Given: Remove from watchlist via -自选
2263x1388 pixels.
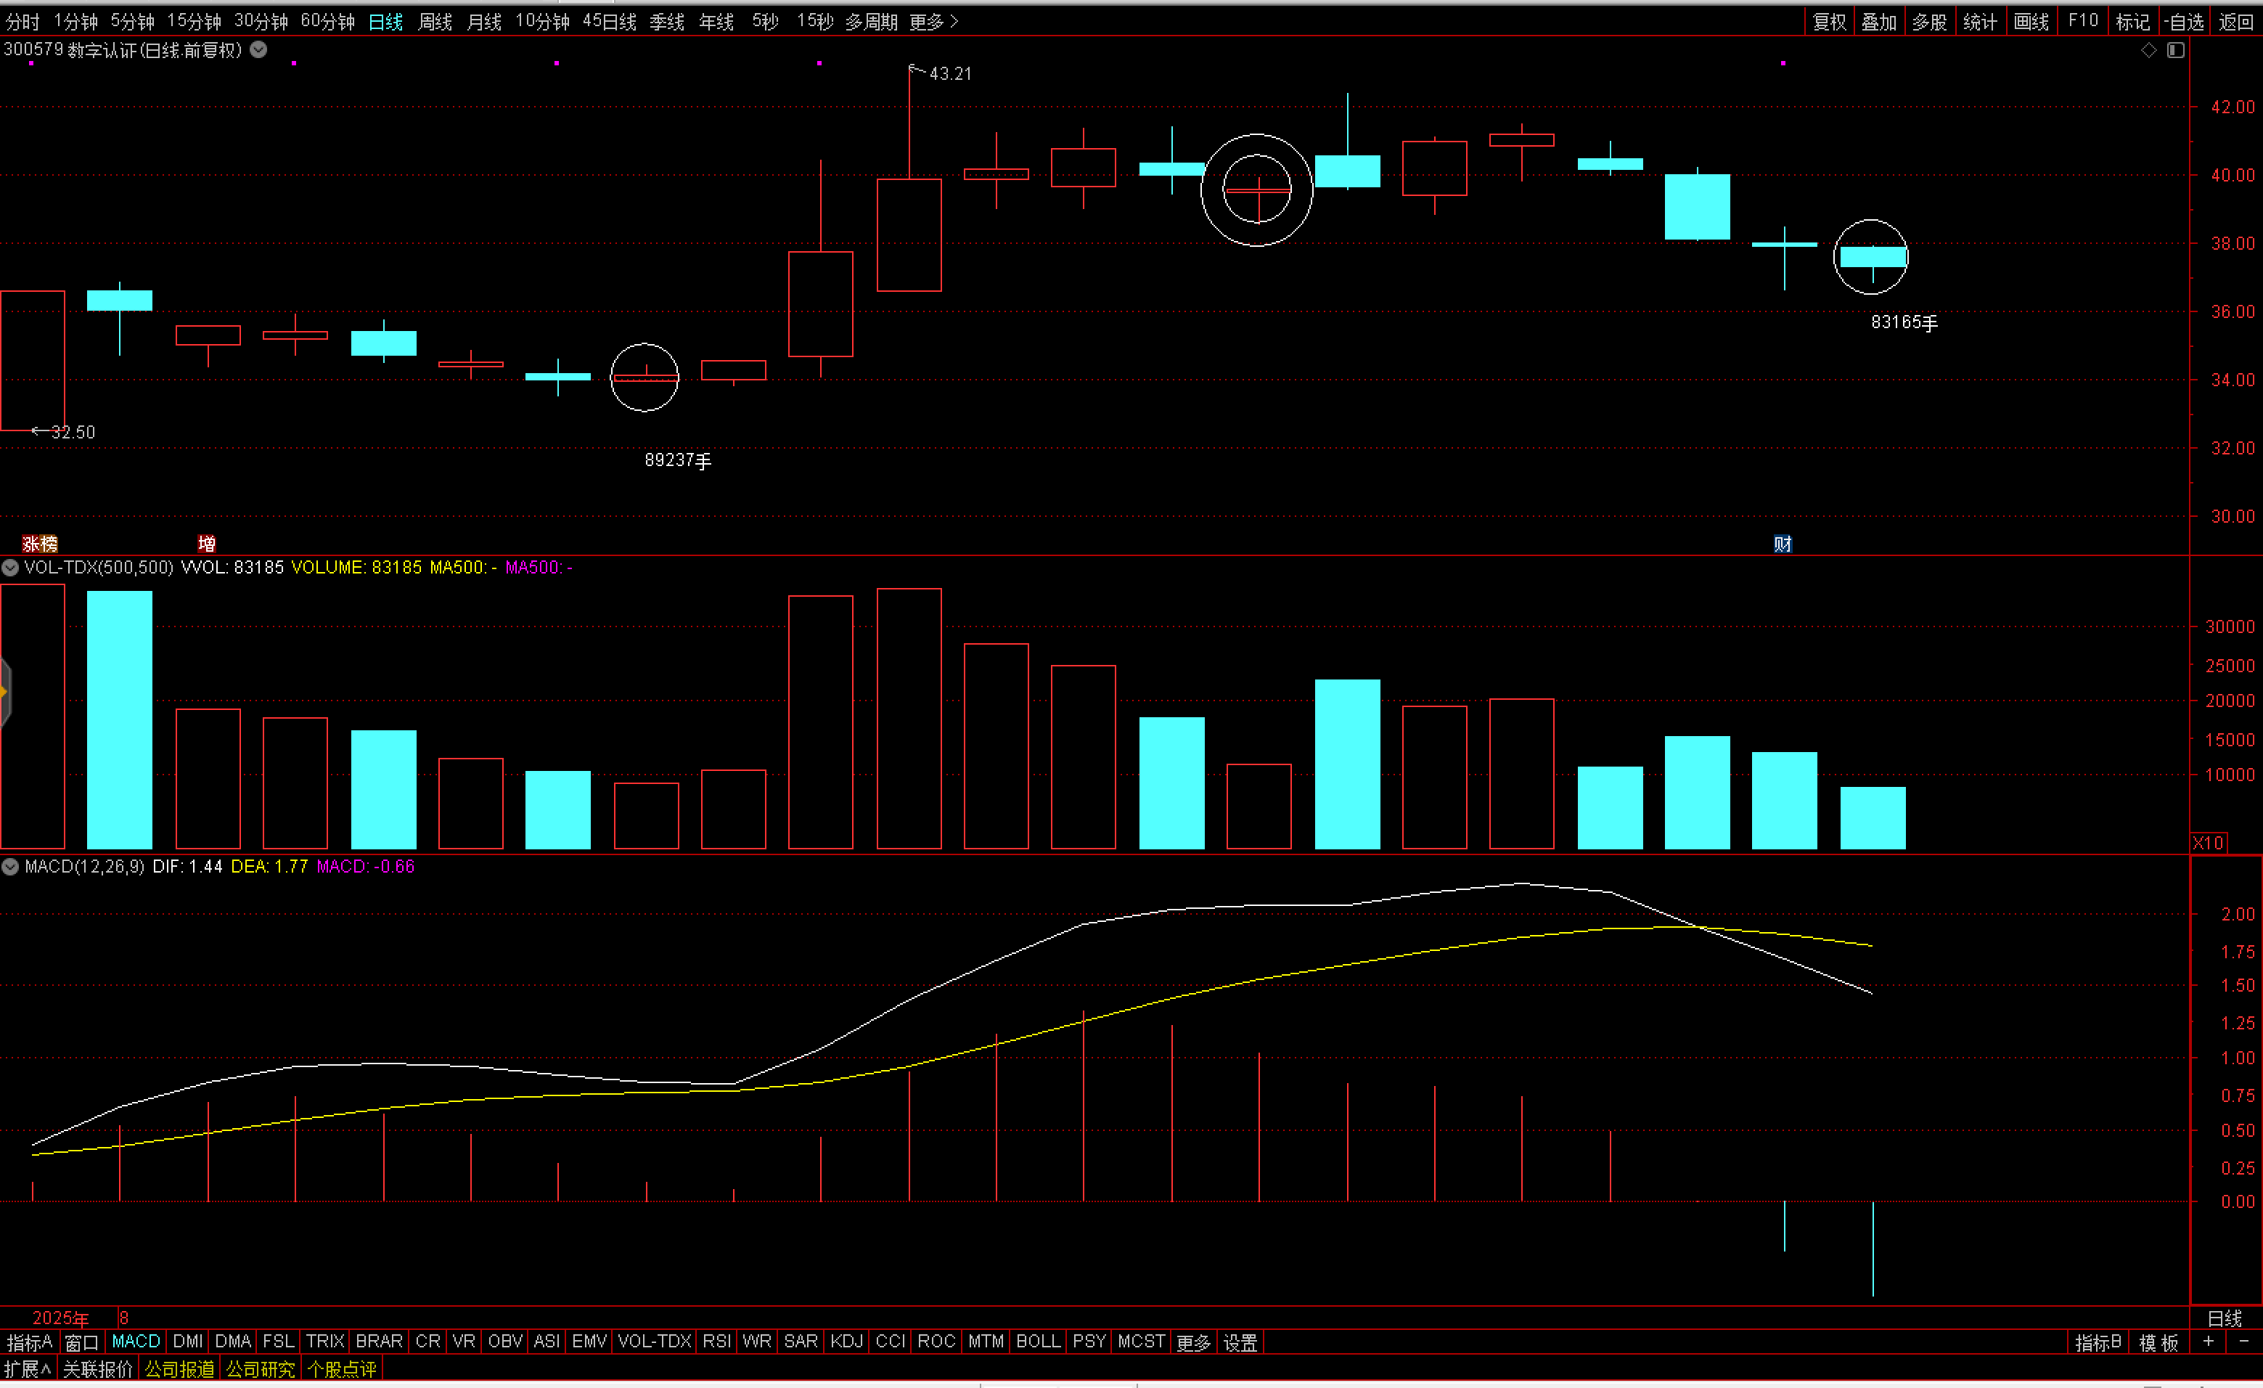Looking at the screenshot, I should tap(2184, 21).
